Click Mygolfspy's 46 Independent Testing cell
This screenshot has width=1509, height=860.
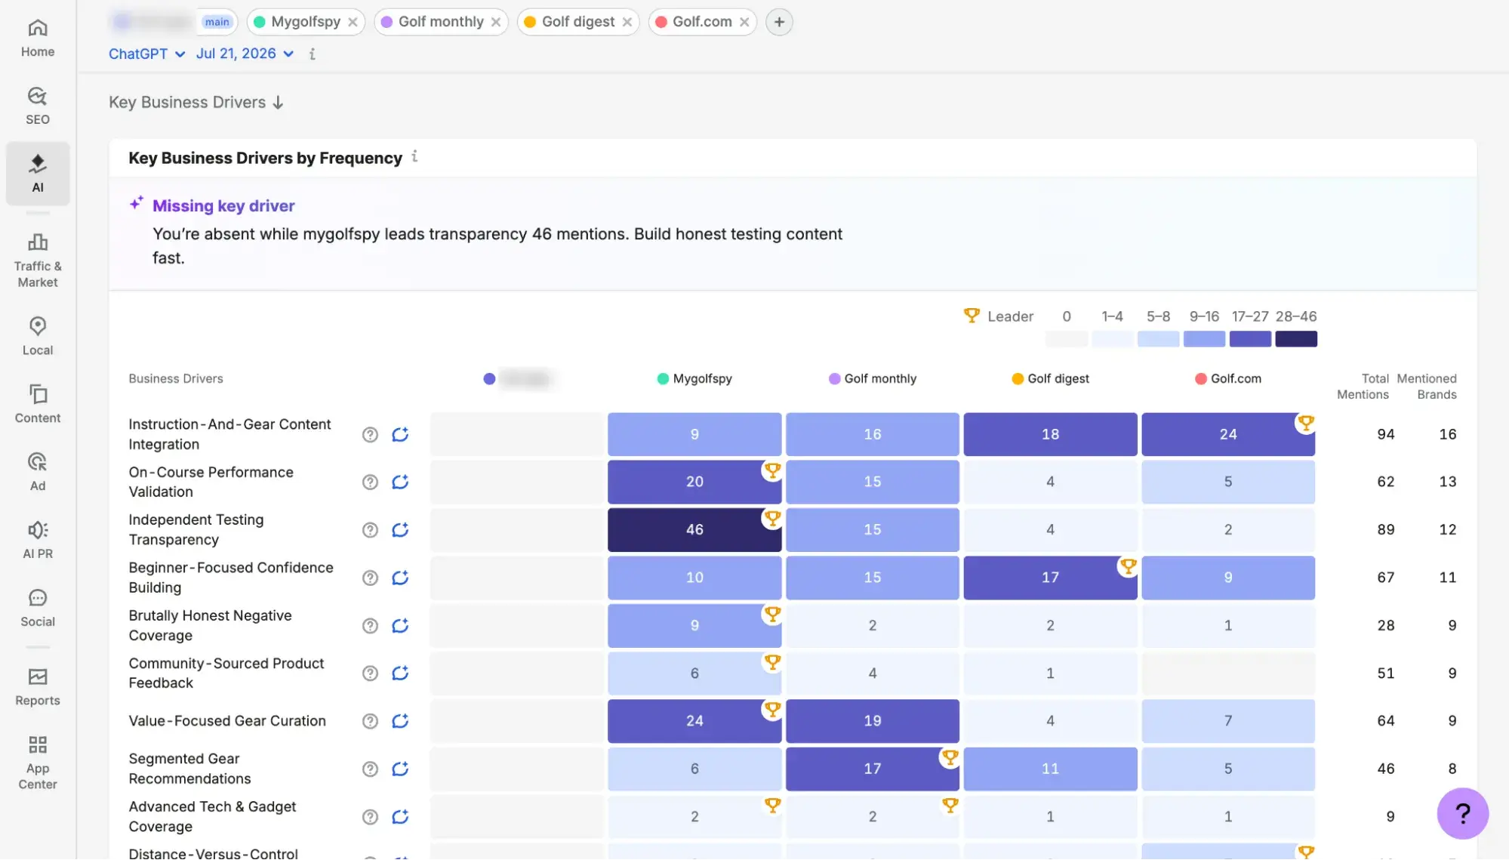pos(694,530)
